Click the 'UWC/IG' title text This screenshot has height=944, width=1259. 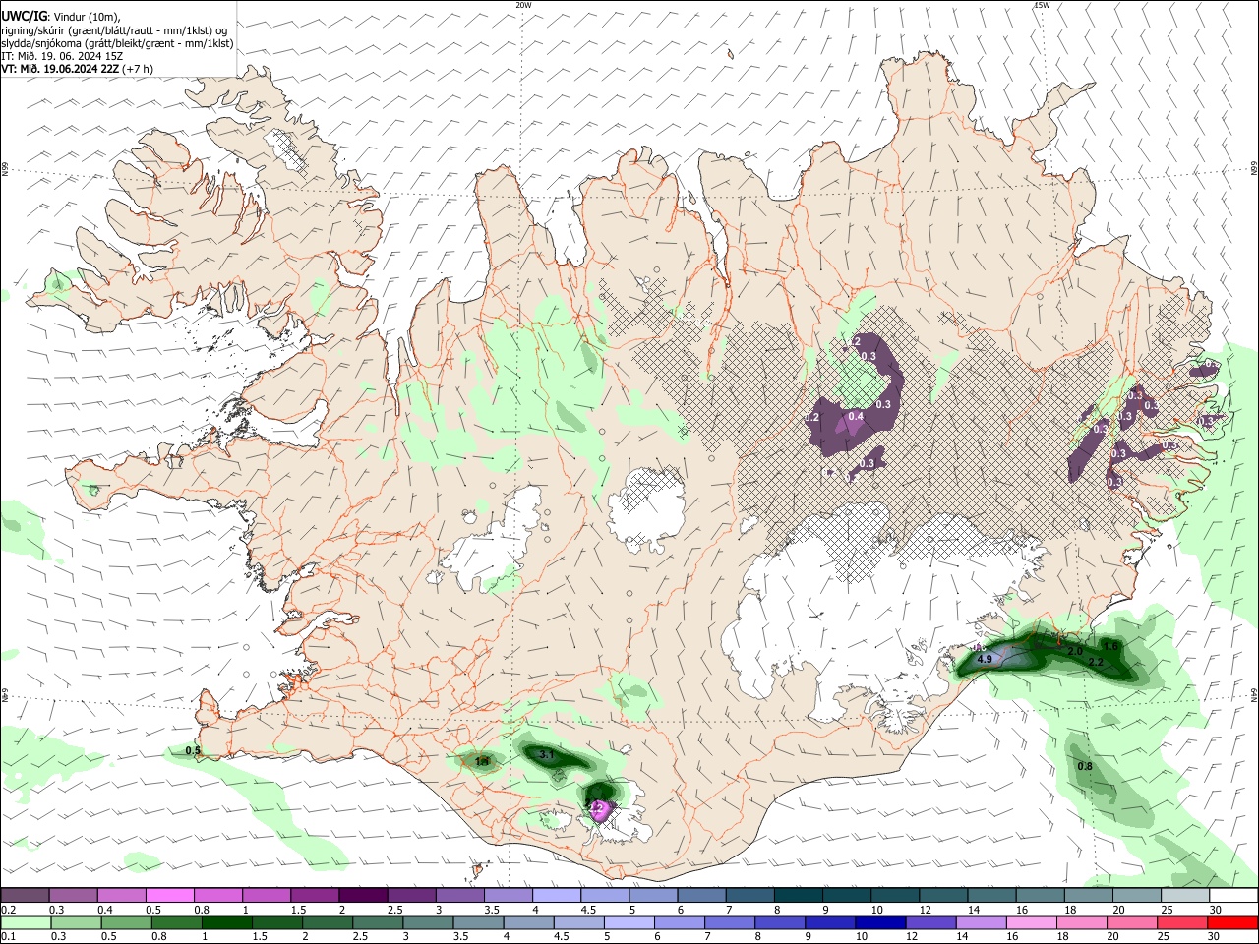point(24,16)
